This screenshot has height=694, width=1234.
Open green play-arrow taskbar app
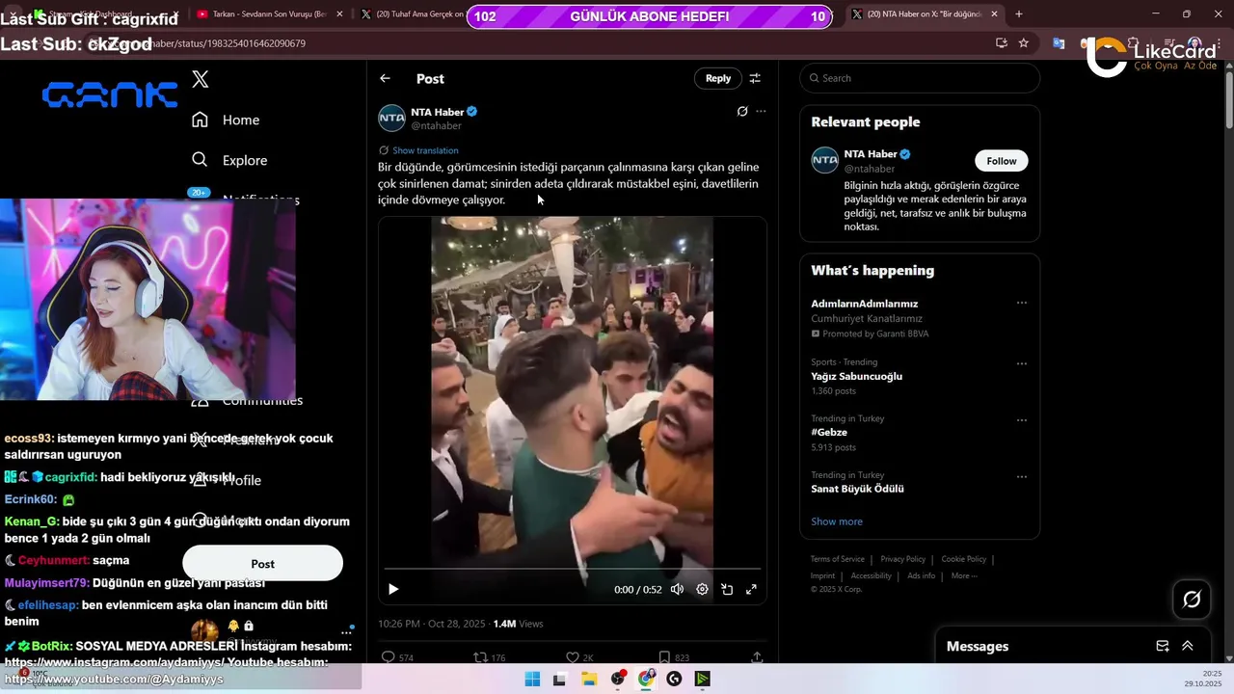tap(703, 679)
